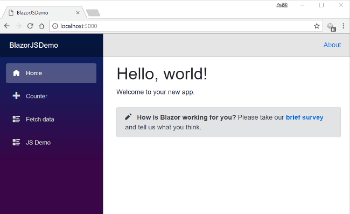
Task: Click the pencil icon in survey box
Action: (x=128, y=117)
